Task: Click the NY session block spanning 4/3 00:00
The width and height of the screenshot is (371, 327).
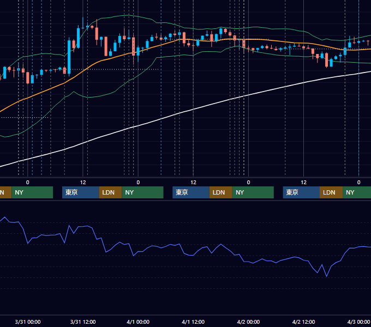Action: [x=357, y=192]
